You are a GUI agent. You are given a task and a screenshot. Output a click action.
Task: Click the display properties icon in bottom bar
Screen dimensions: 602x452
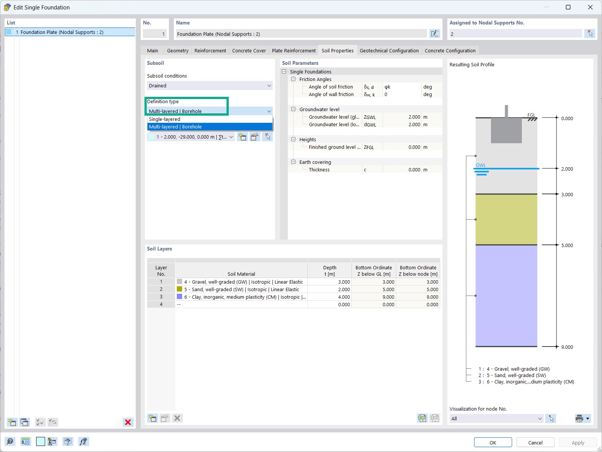point(52,441)
